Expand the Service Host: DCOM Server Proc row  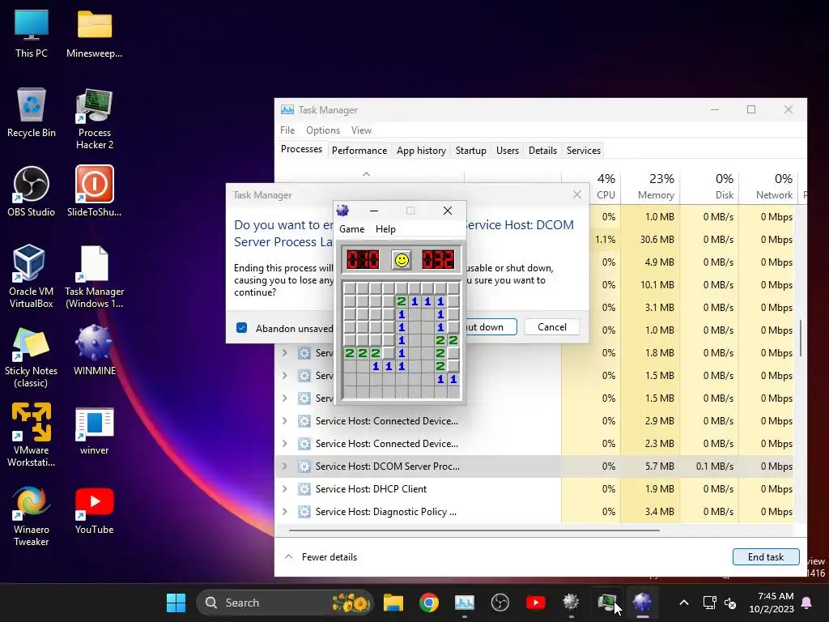click(285, 466)
